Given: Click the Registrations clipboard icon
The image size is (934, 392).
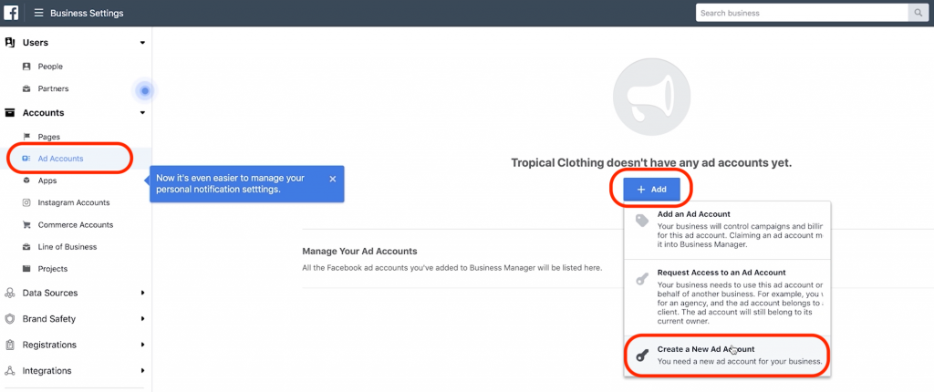Looking at the screenshot, I should (9, 345).
